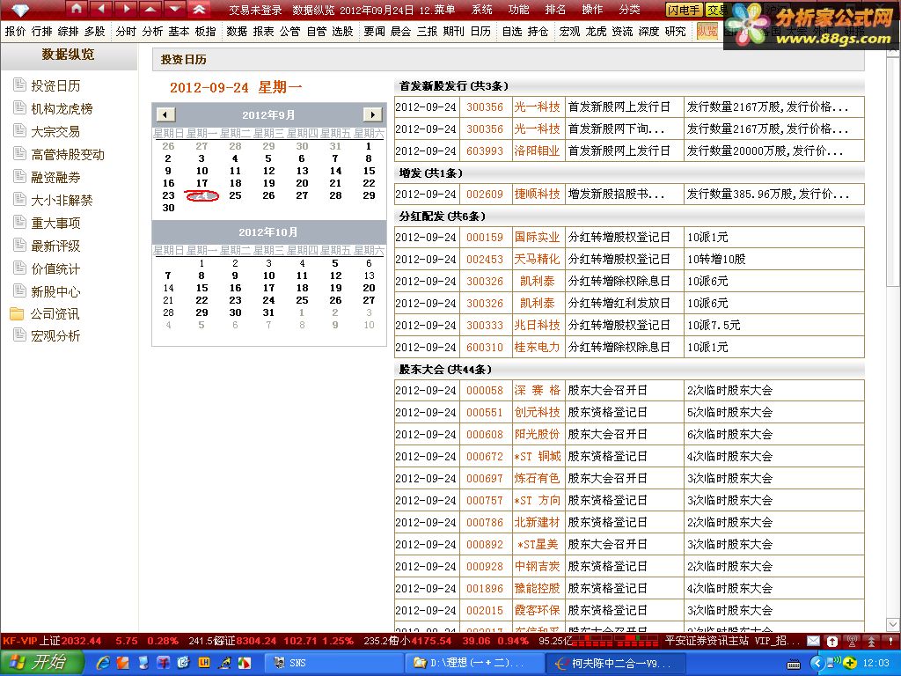Click the scrollbar down arrow at right edge
901x676 pixels.
[x=893, y=624]
